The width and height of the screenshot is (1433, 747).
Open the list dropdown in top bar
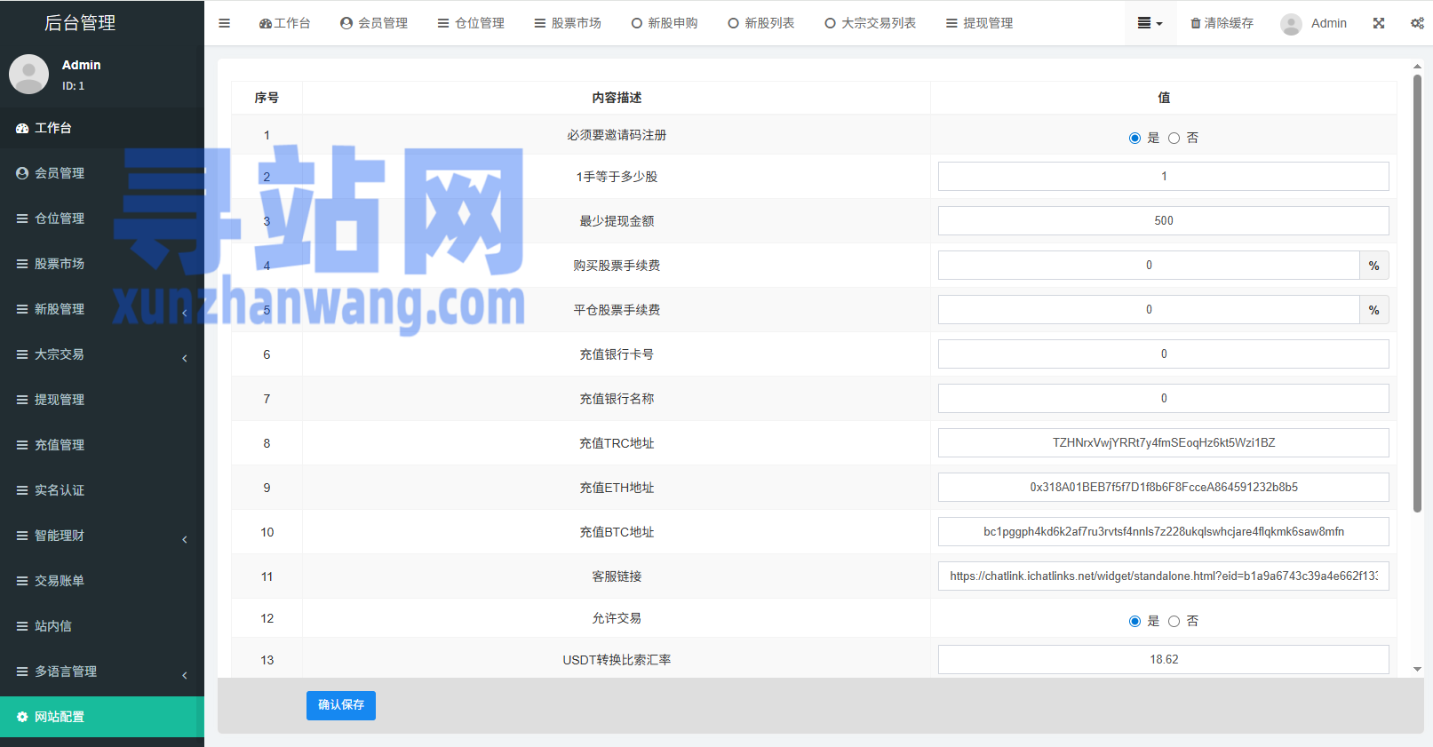(1150, 23)
